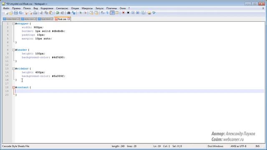Open the Опции menu
This screenshot has height=150, width=267.
coord(75,8)
